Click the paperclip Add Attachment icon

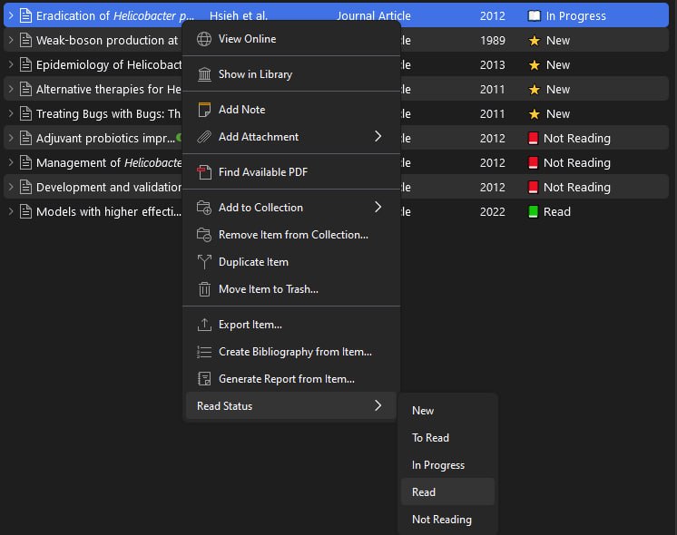tap(204, 137)
